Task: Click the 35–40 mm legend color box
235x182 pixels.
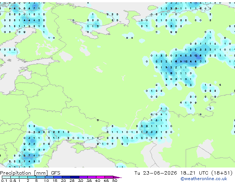Action: point(92,177)
